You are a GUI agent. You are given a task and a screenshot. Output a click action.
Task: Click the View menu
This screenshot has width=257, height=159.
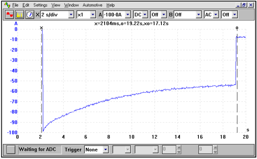56,5
